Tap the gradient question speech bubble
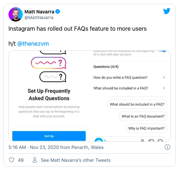This screenshot has width=180, height=169. (49, 63)
